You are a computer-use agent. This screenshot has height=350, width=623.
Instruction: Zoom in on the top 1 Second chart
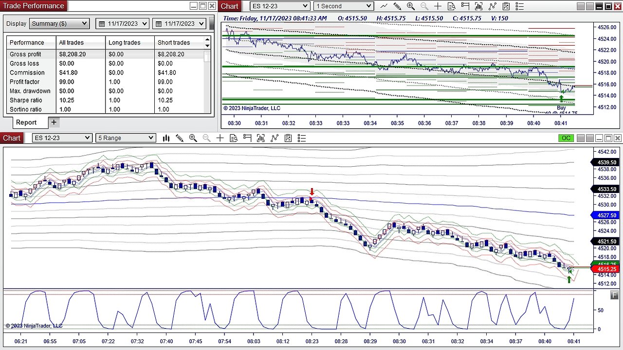[x=411, y=6]
